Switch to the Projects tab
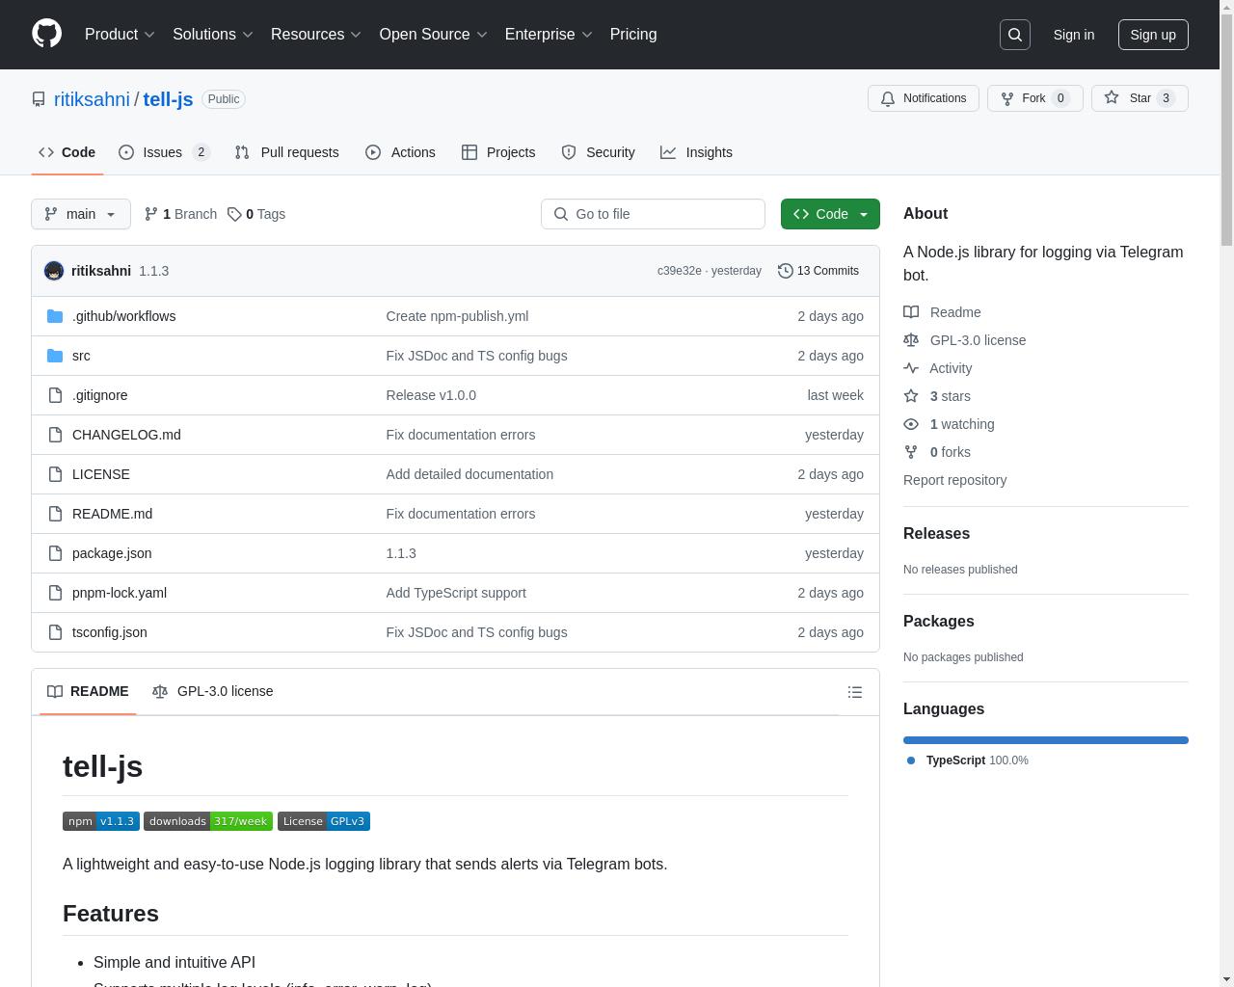Screen dimensions: 1234x987 click(x=498, y=152)
